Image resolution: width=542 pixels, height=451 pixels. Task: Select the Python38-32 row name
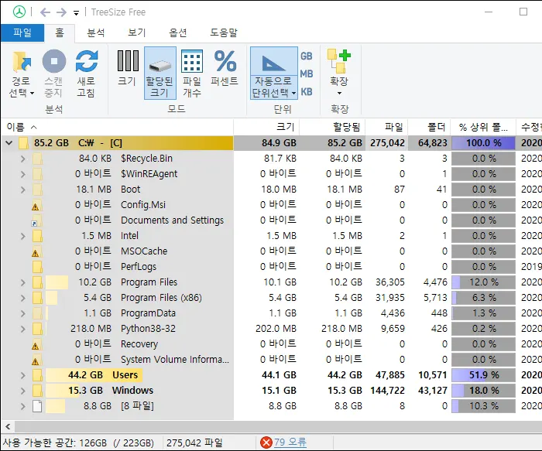(148, 329)
